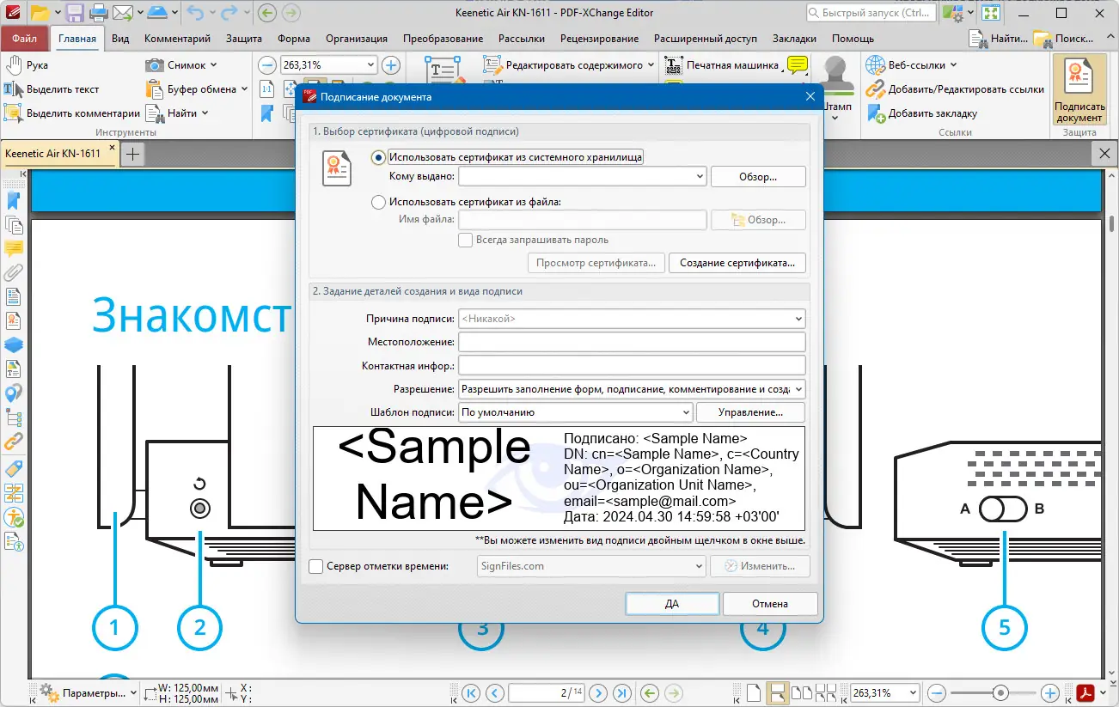This screenshot has width=1119, height=707.
Task: Enable the time stamp server checkbox
Action: (x=315, y=566)
